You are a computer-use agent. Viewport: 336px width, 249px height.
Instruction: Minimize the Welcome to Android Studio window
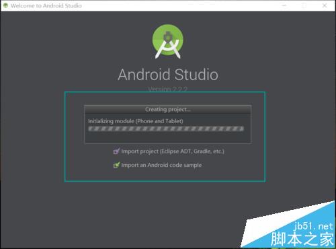284,5
